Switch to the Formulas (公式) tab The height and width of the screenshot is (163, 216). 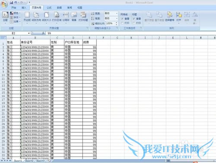(x=49, y=8)
